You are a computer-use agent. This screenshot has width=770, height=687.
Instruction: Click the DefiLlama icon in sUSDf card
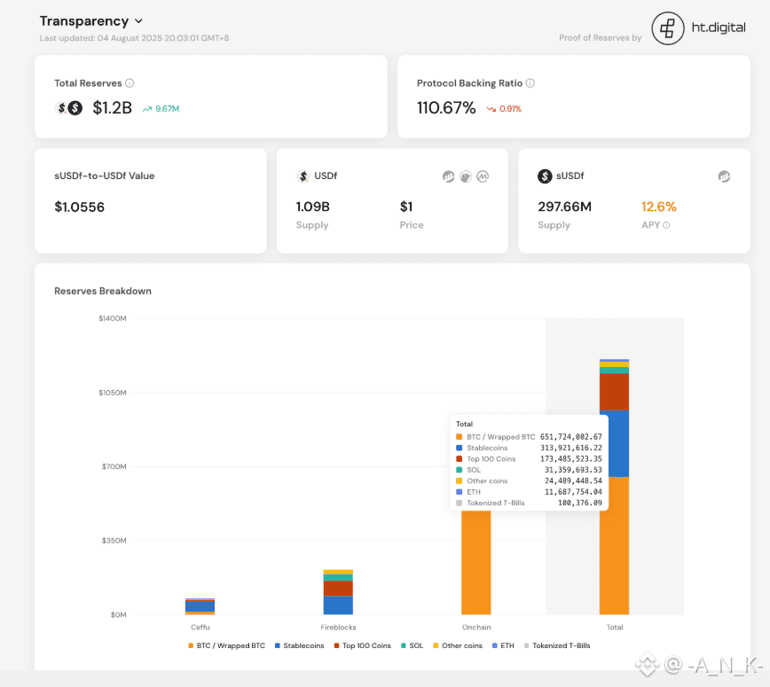(724, 176)
